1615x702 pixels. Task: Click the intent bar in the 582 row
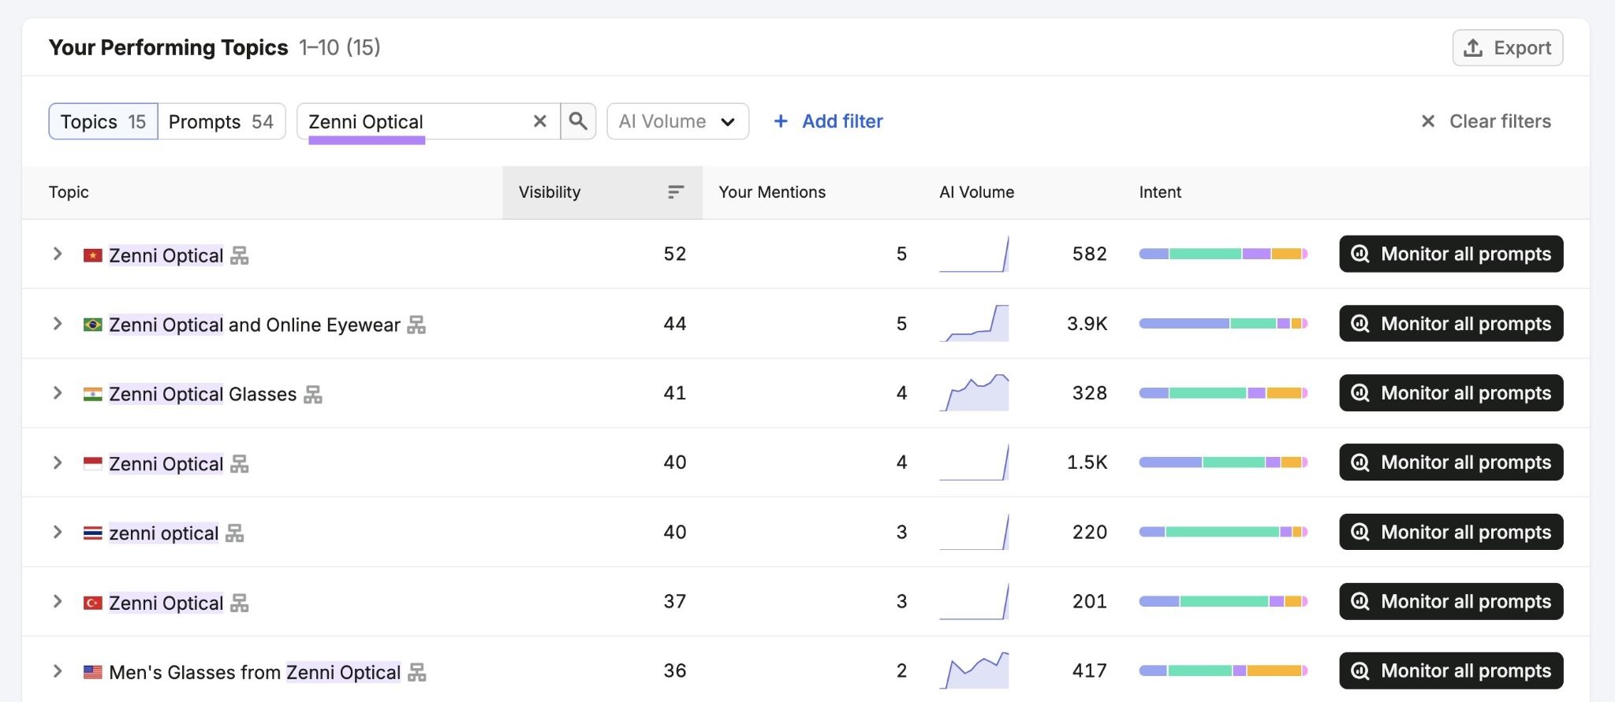(x=1223, y=254)
